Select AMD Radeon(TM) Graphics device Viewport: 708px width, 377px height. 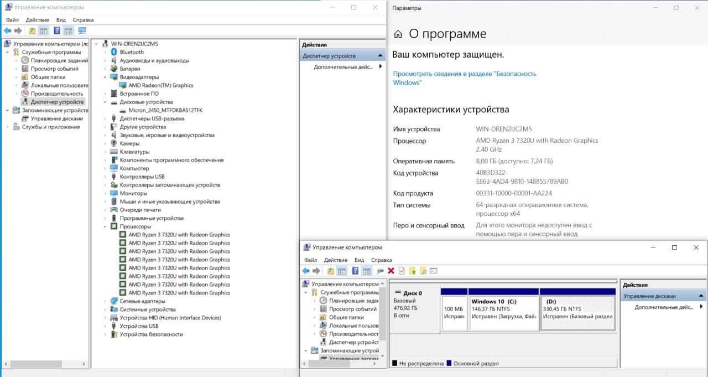[161, 85]
